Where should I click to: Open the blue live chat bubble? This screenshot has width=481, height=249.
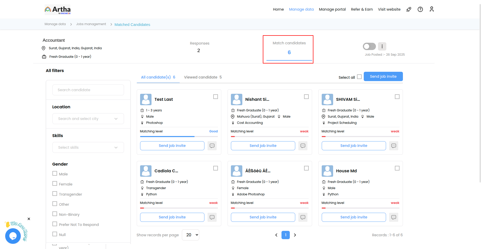[13, 236]
